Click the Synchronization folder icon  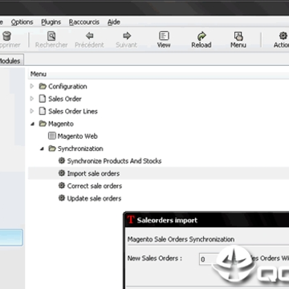(52, 149)
